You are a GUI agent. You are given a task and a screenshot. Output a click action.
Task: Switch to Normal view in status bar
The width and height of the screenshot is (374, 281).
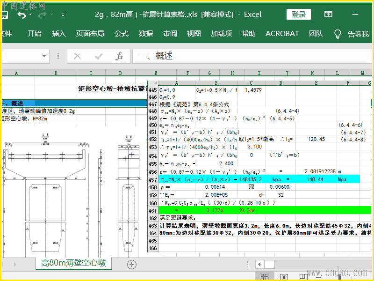(x=264, y=276)
